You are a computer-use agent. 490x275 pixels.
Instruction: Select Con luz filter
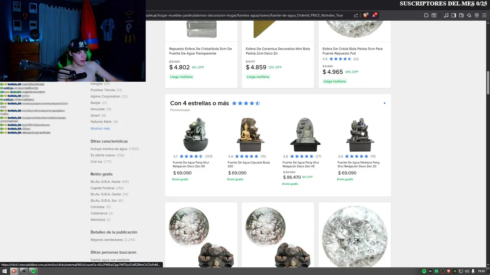[101, 162]
